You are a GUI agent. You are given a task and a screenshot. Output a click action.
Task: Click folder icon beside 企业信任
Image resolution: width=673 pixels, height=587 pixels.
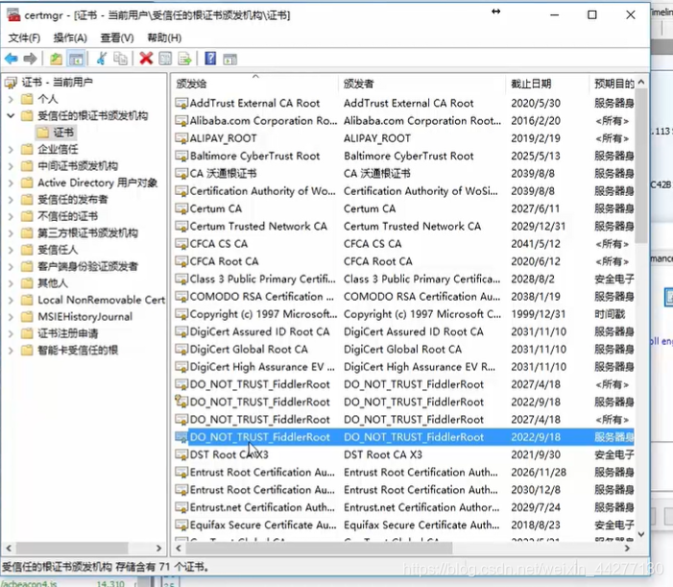27,150
